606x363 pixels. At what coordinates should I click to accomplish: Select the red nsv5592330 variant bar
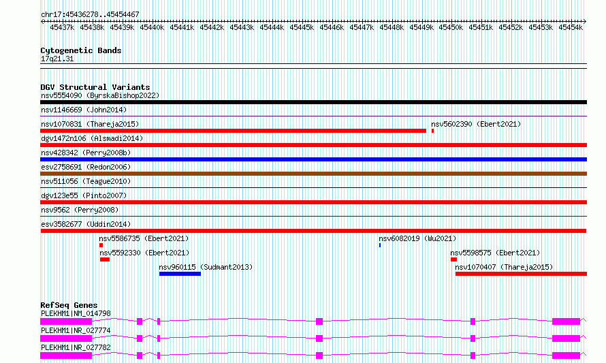coord(105,259)
